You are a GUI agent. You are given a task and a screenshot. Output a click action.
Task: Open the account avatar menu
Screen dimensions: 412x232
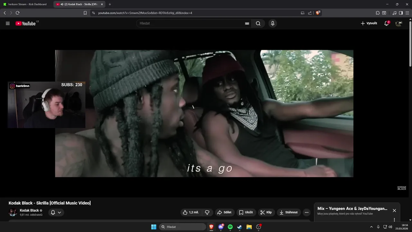(x=399, y=23)
